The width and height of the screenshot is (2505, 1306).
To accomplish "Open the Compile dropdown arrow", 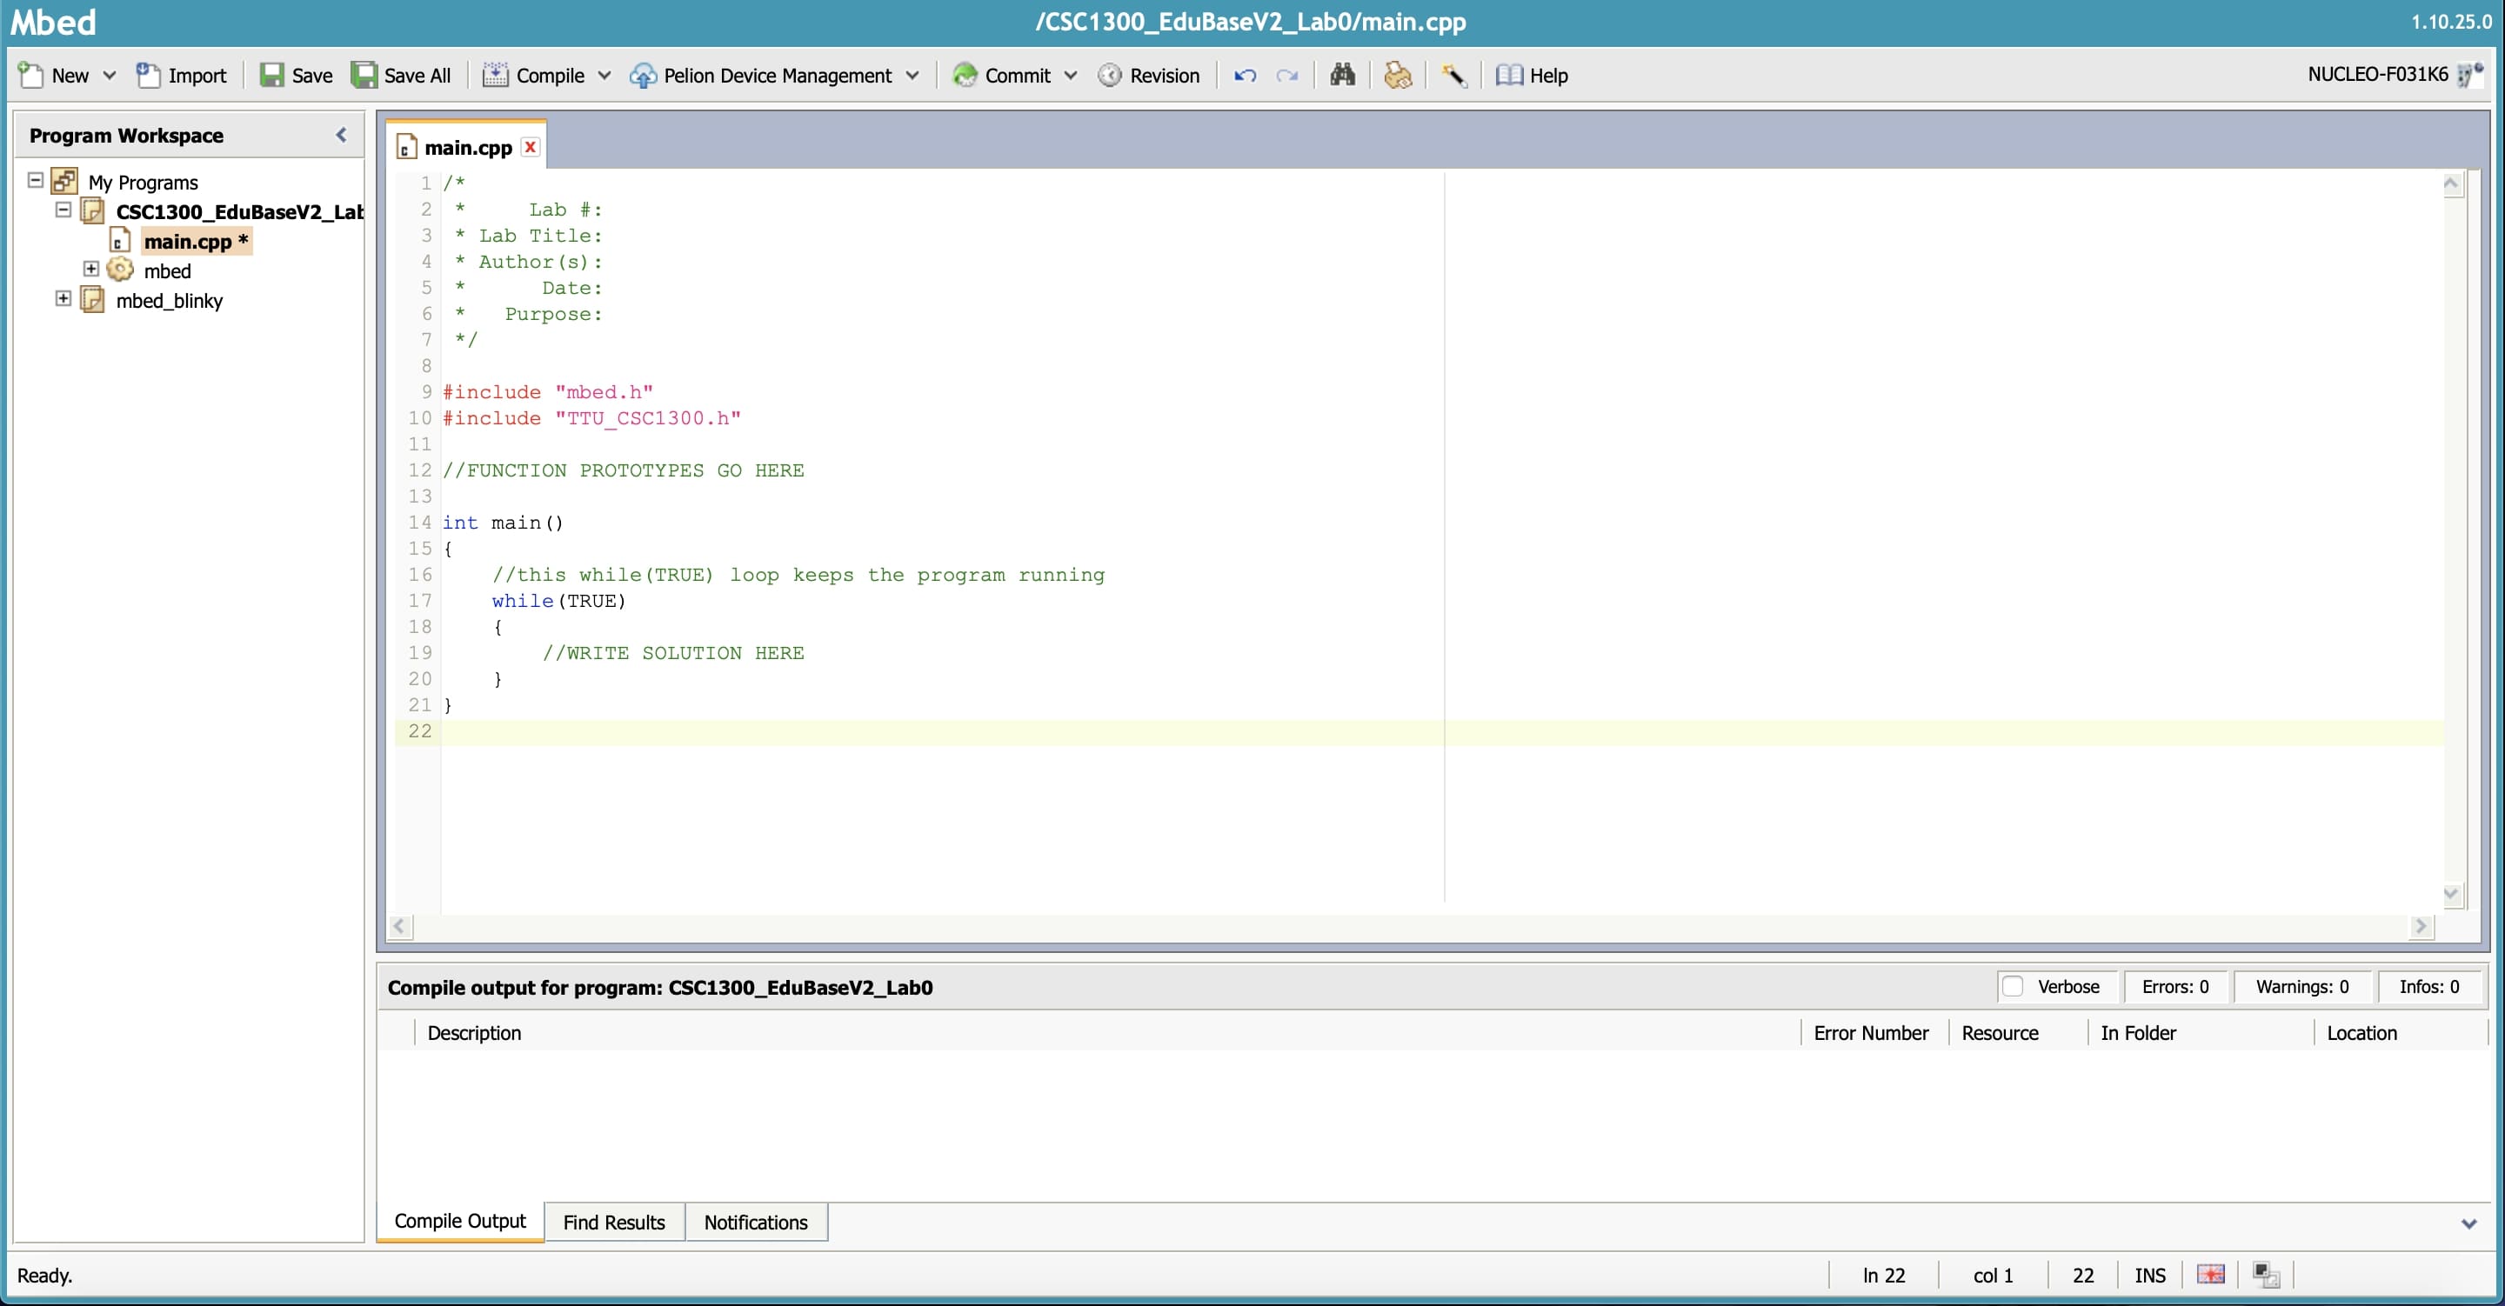I will pos(604,75).
